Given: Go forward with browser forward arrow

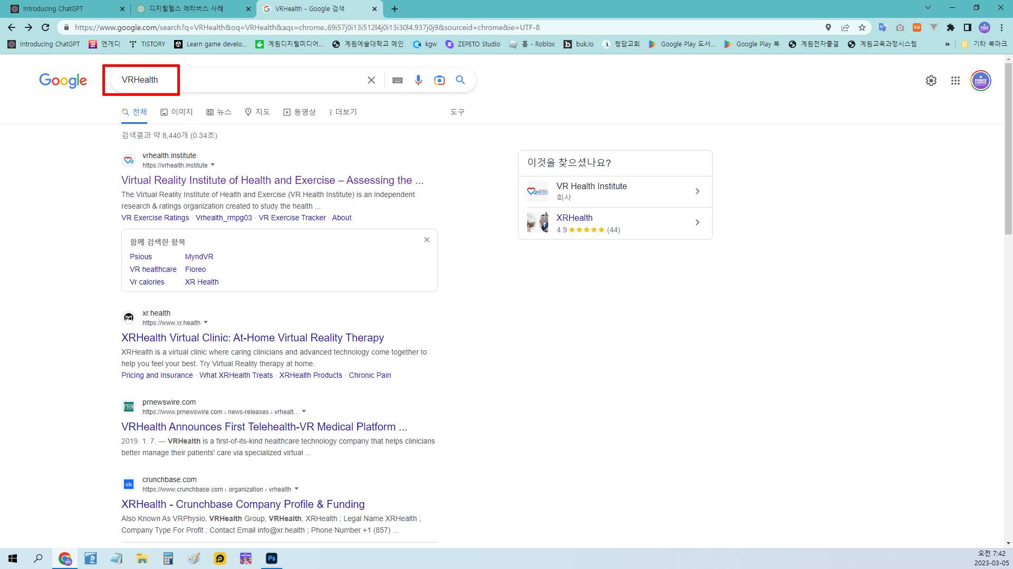Looking at the screenshot, I should (28, 27).
